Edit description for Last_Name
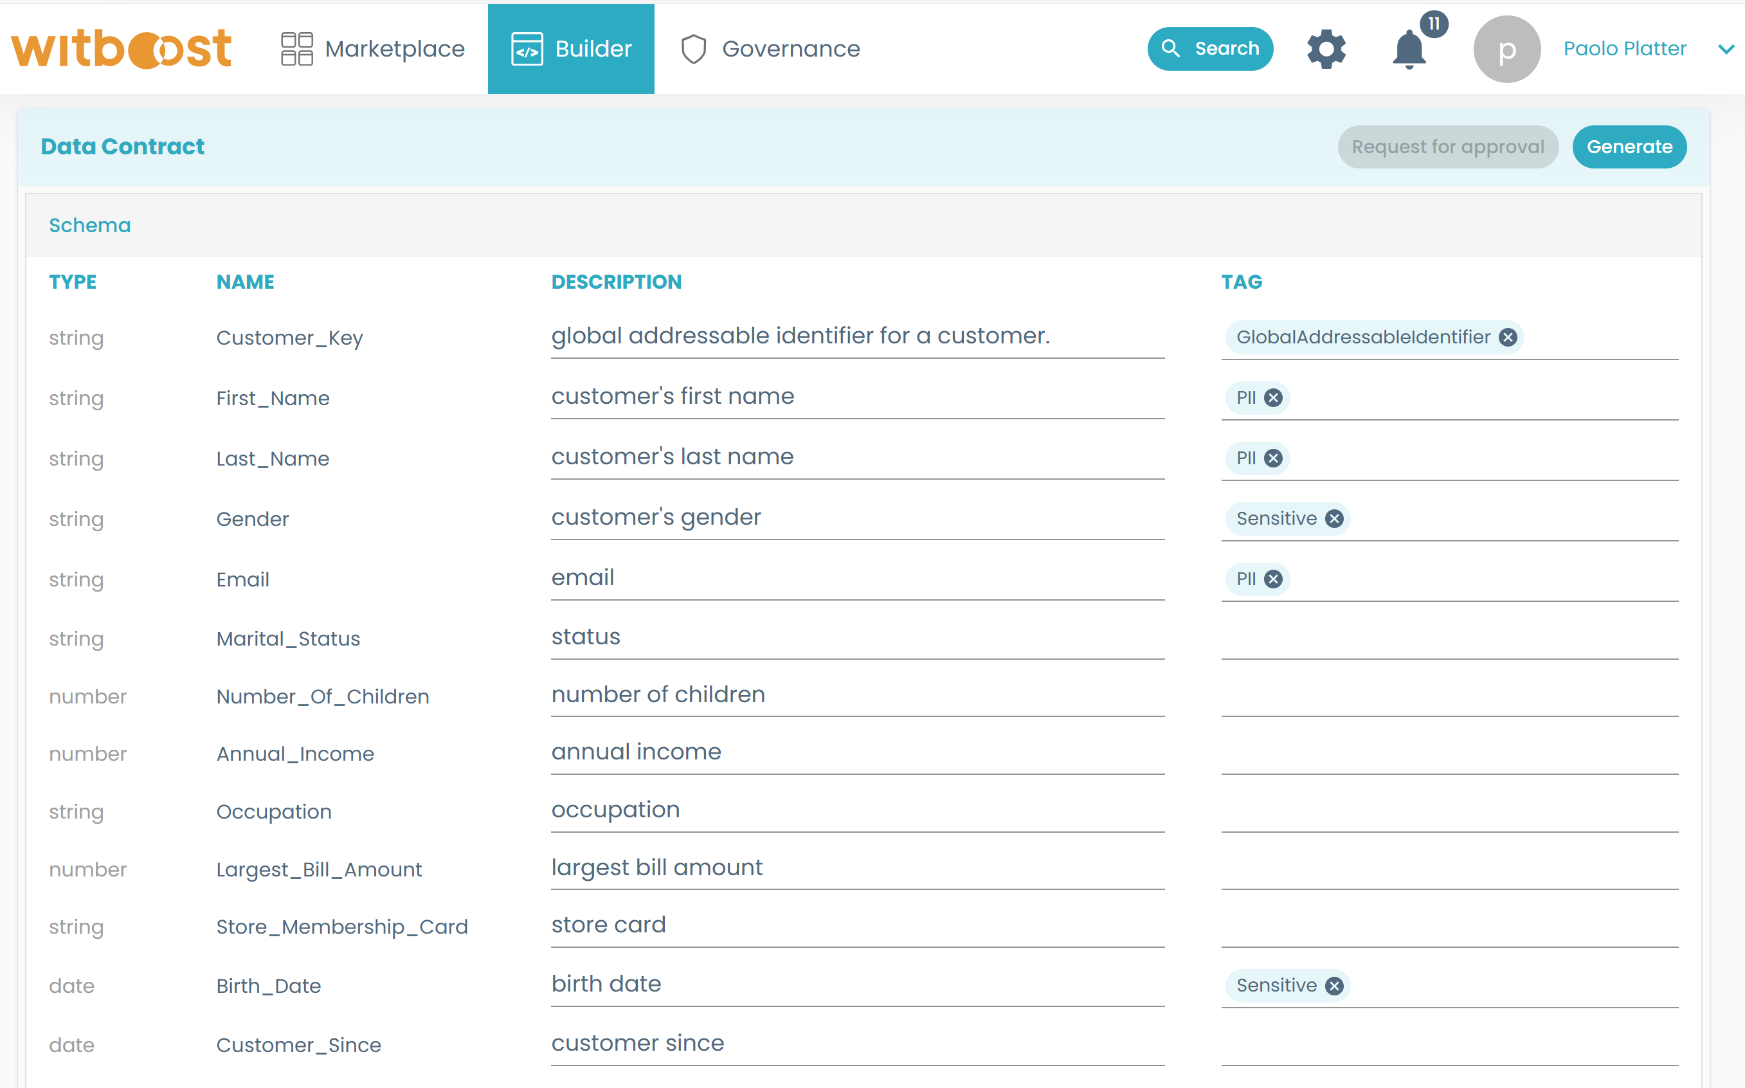Image resolution: width=1745 pixels, height=1088 pixels. coord(858,458)
